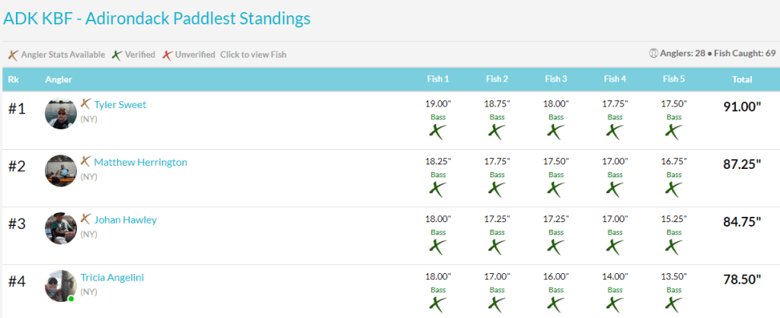Open Johan Hawley's 18.00" fish verified icon

[437, 246]
